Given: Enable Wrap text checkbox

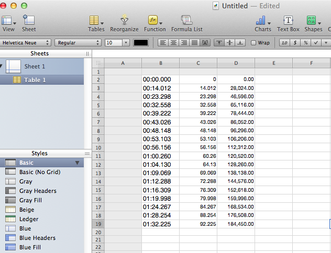Looking at the screenshot, I should [x=253, y=43].
